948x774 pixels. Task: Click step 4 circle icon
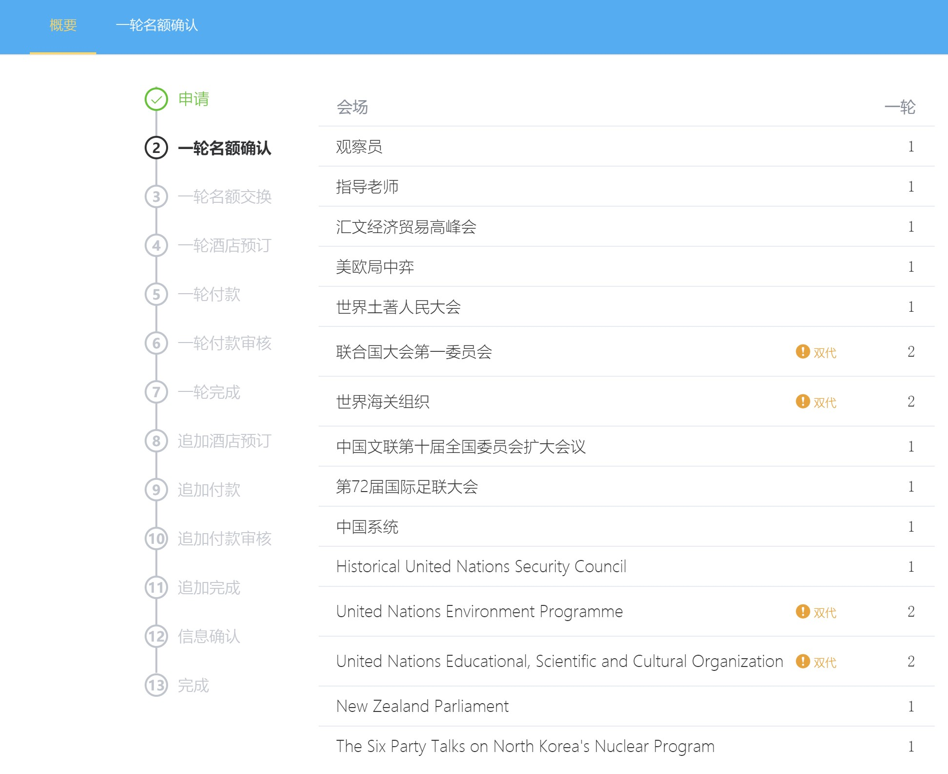coord(156,245)
